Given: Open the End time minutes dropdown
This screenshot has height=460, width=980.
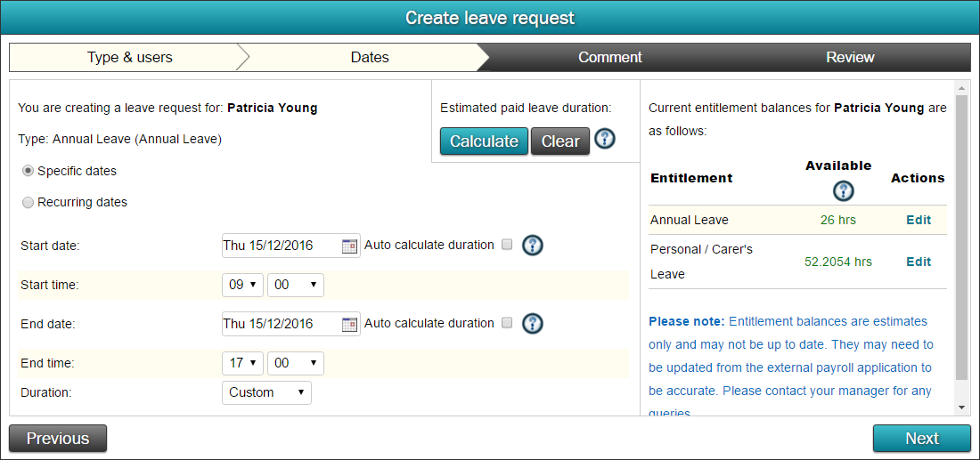Looking at the screenshot, I should 295,363.
